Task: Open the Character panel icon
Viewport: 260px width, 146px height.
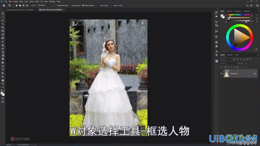Action: [216, 52]
